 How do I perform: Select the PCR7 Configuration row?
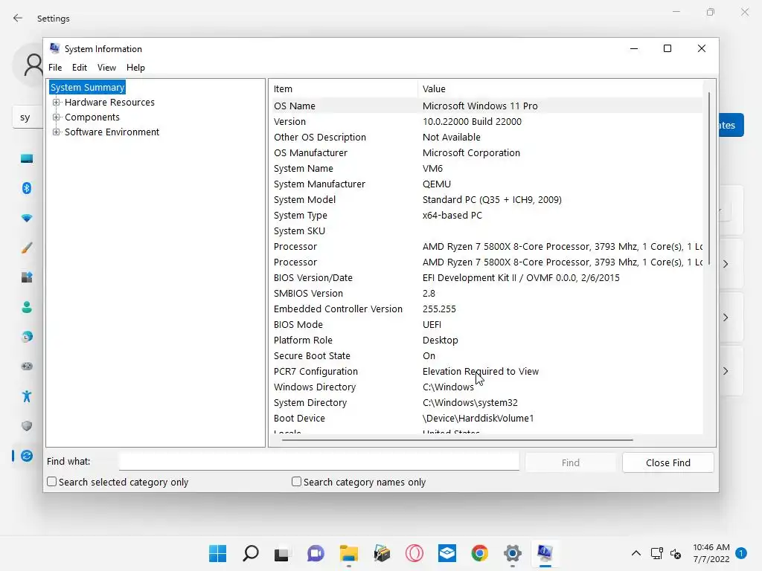point(486,372)
